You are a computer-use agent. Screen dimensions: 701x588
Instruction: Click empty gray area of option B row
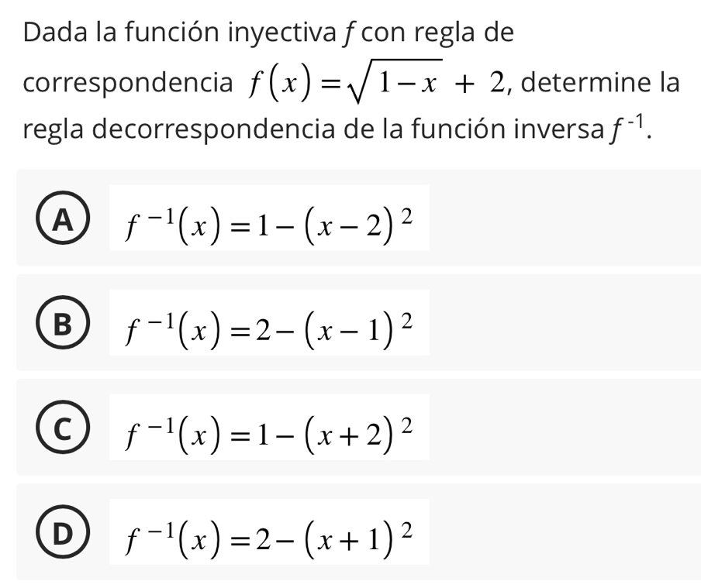pos(563,322)
